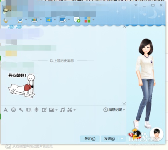Open video call options dropdown arrow
Screen dimensions: 168x150
[x=26, y=20]
